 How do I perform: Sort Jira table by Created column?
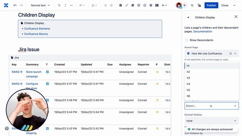click(59, 65)
